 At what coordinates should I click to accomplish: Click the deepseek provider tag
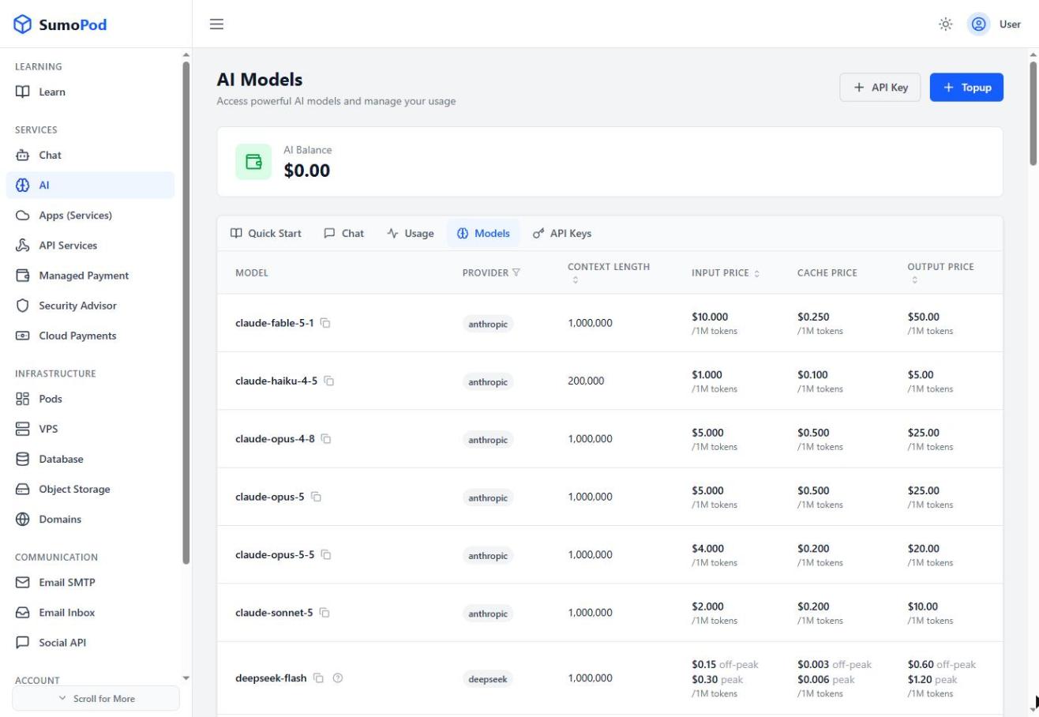[488, 679]
